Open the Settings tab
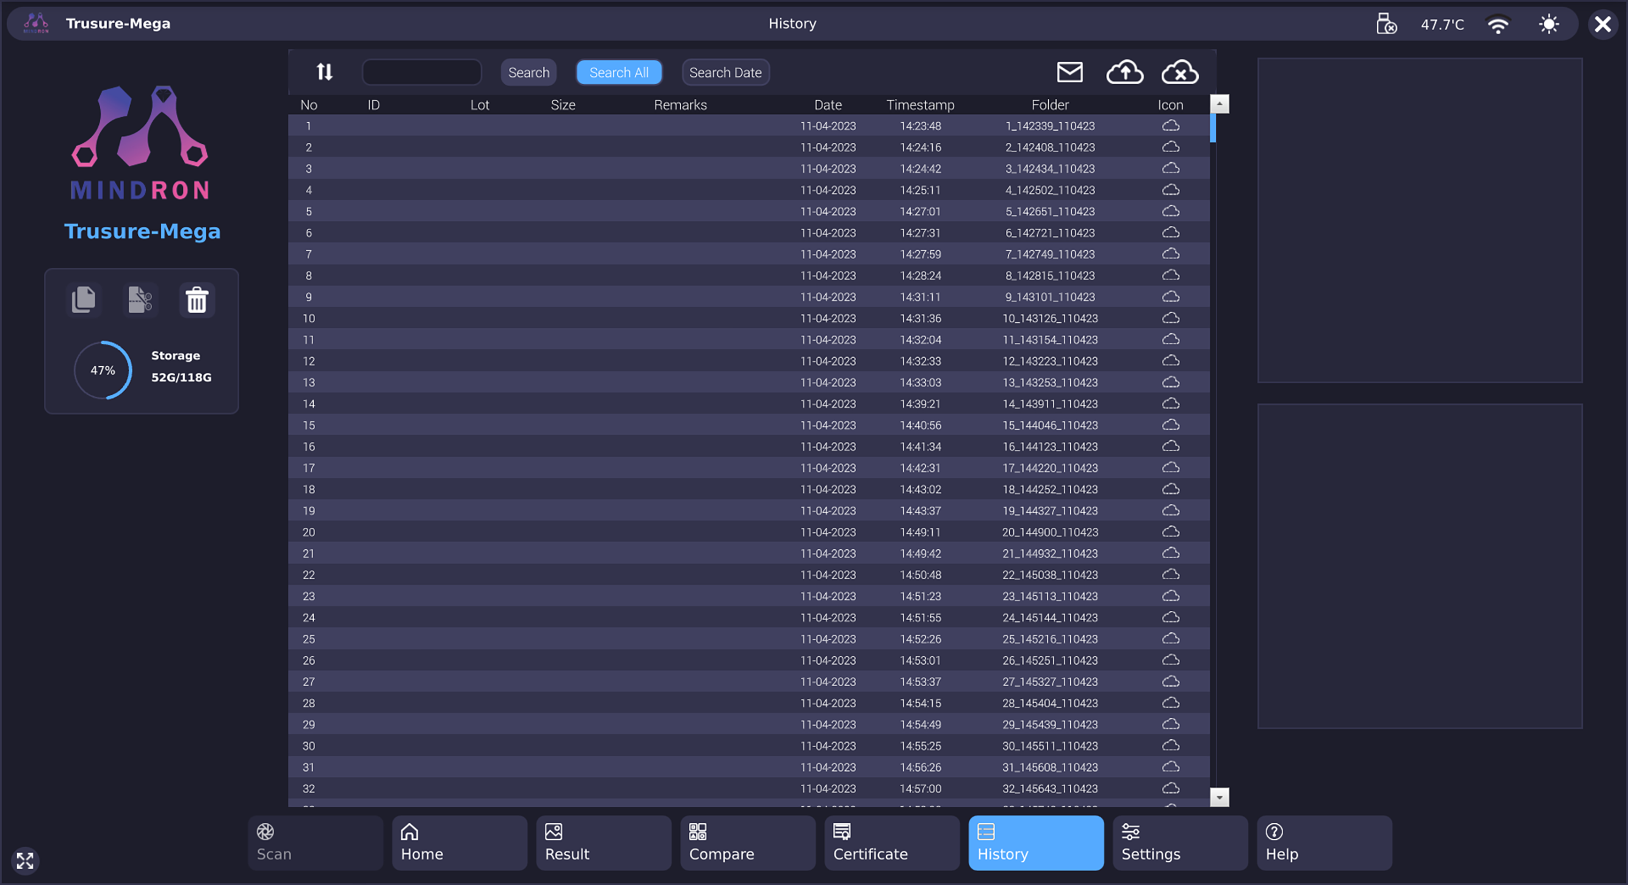This screenshot has height=885, width=1628. point(1179,843)
